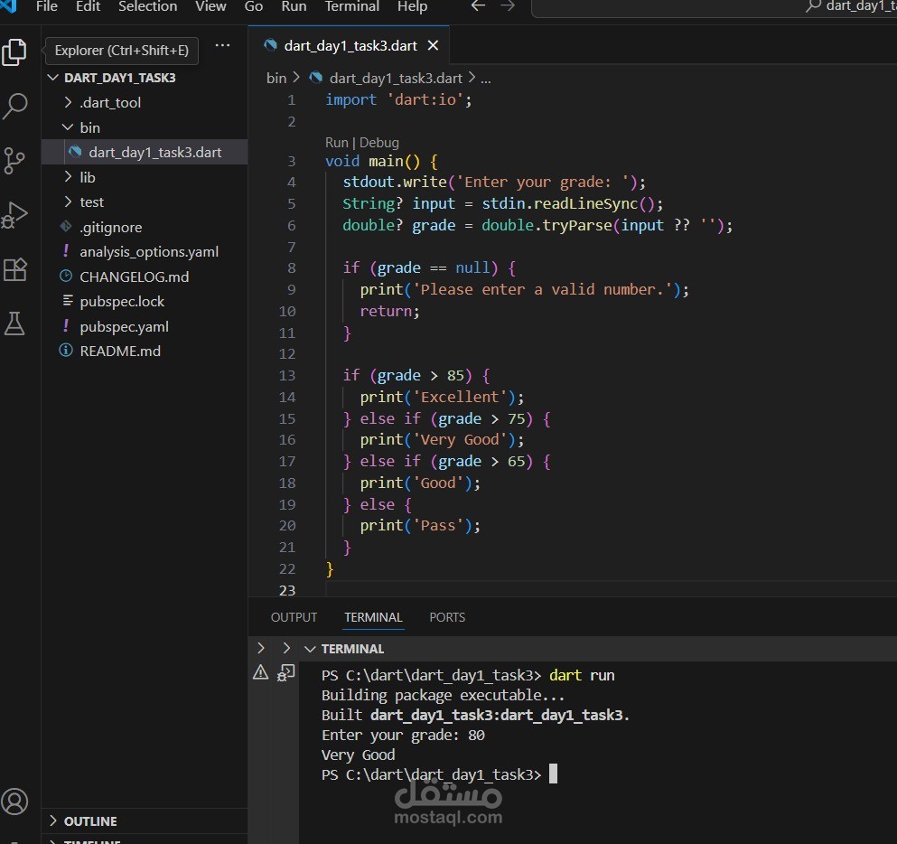Open the Edit menu
This screenshot has height=844, width=897.
tap(88, 6)
